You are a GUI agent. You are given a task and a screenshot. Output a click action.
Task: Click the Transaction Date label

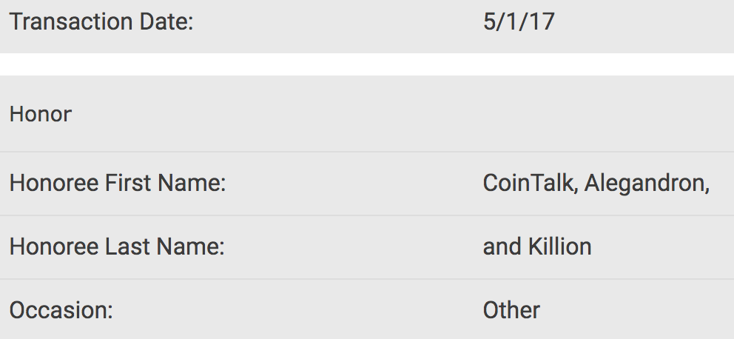pos(101,22)
